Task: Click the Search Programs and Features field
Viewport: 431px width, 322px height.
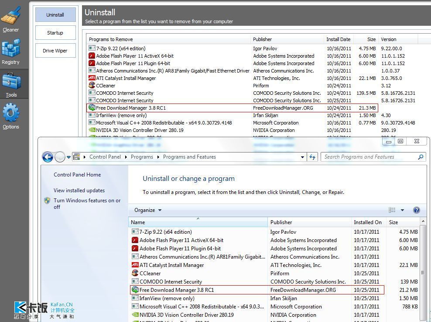Action: pyautogui.click(x=373, y=157)
